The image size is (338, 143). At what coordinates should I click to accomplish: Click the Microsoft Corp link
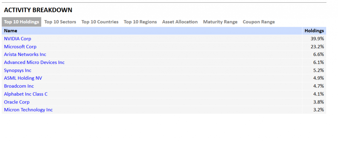[x=20, y=47]
